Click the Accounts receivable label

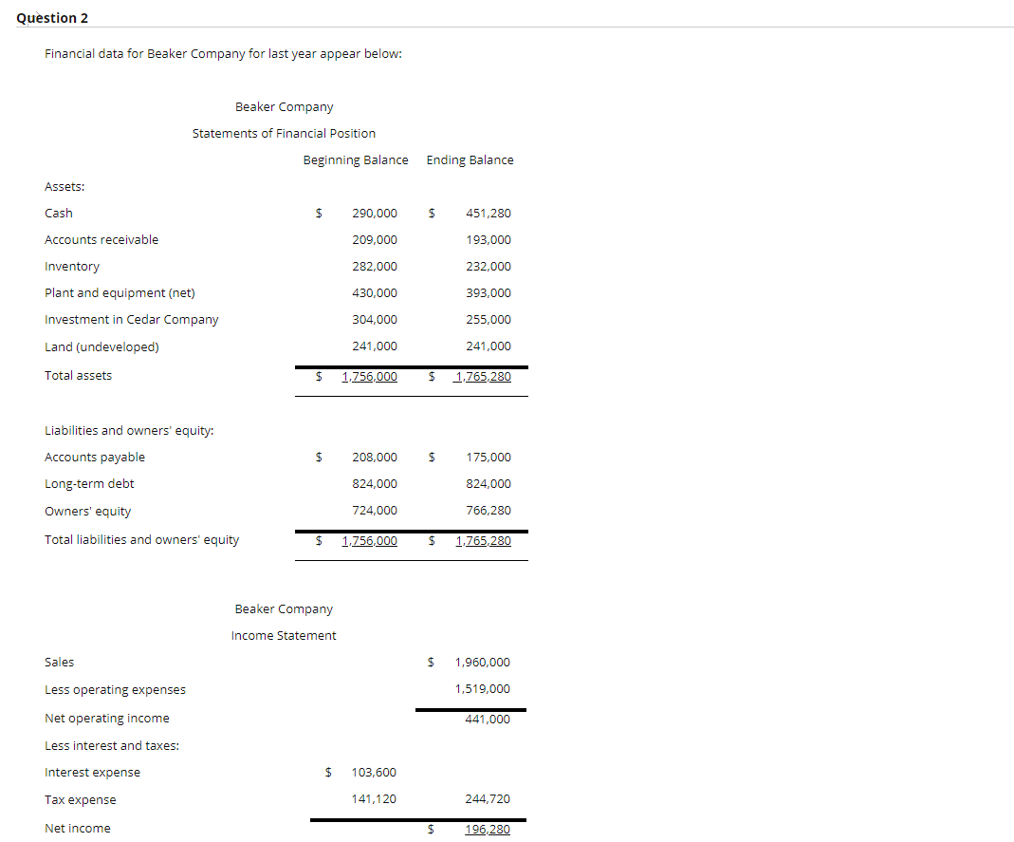[101, 239]
